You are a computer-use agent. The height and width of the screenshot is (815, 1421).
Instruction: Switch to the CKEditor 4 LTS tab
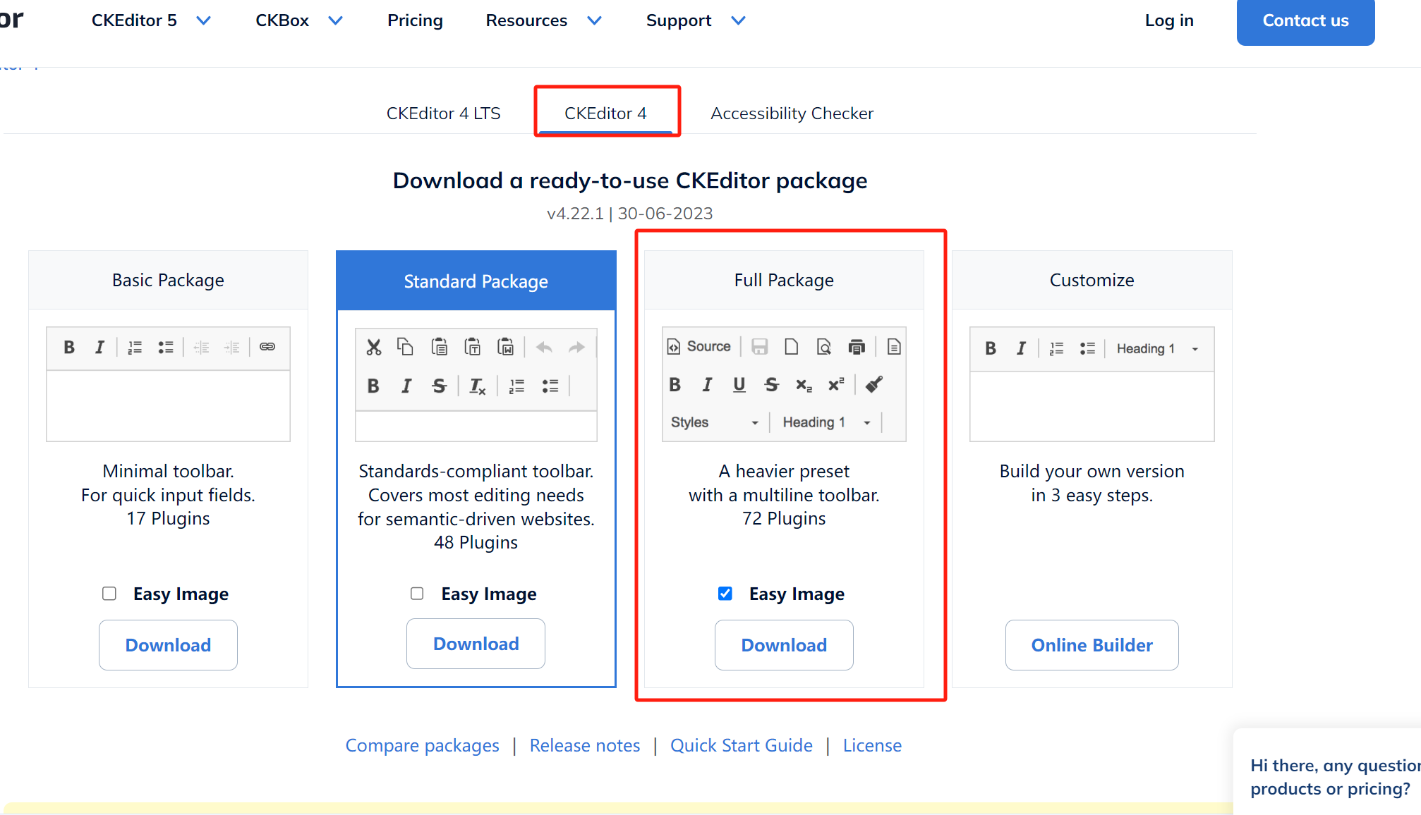coord(443,114)
